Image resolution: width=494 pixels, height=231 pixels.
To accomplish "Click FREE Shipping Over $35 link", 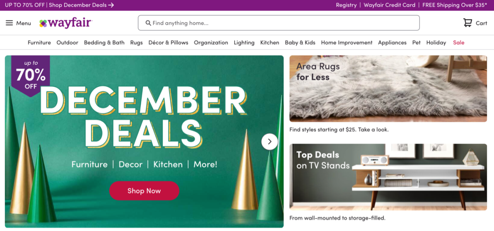I will pos(455,5).
